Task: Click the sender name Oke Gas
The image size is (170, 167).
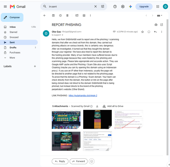Action: click(x=56, y=32)
